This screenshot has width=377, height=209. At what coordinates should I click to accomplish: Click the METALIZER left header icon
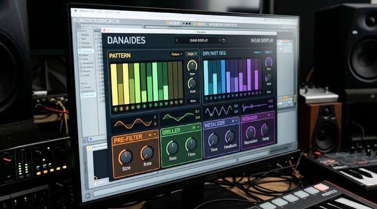[233, 121]
